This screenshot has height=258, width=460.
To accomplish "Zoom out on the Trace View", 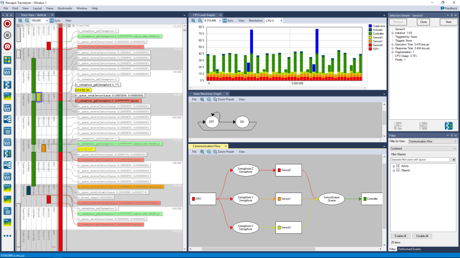I will [x=27, y=21].
